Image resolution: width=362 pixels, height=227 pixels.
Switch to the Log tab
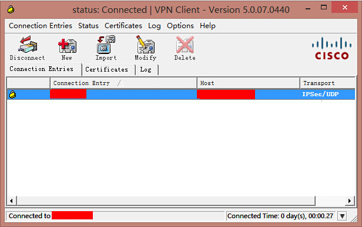click(148, 70)
